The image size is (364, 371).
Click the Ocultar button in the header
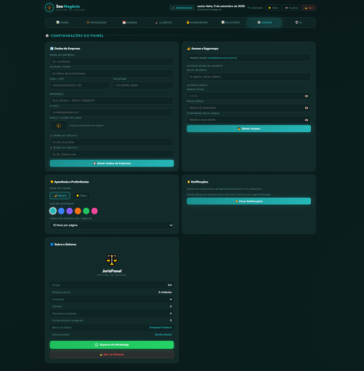tap(292, 8)
